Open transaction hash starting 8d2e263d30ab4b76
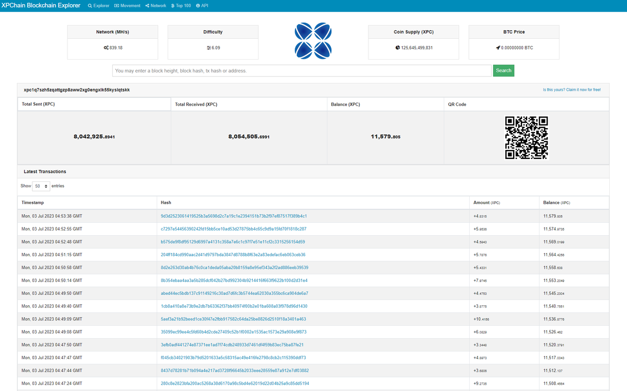Screen dimensions: 627x391 pos(235,268)
